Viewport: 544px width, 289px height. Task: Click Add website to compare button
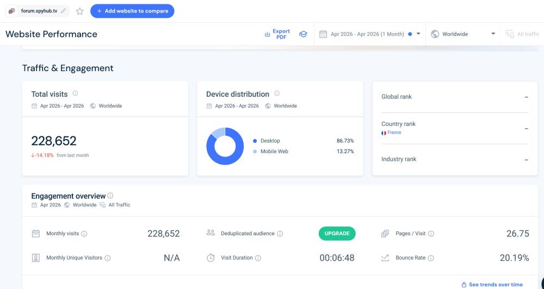(132, 11)
